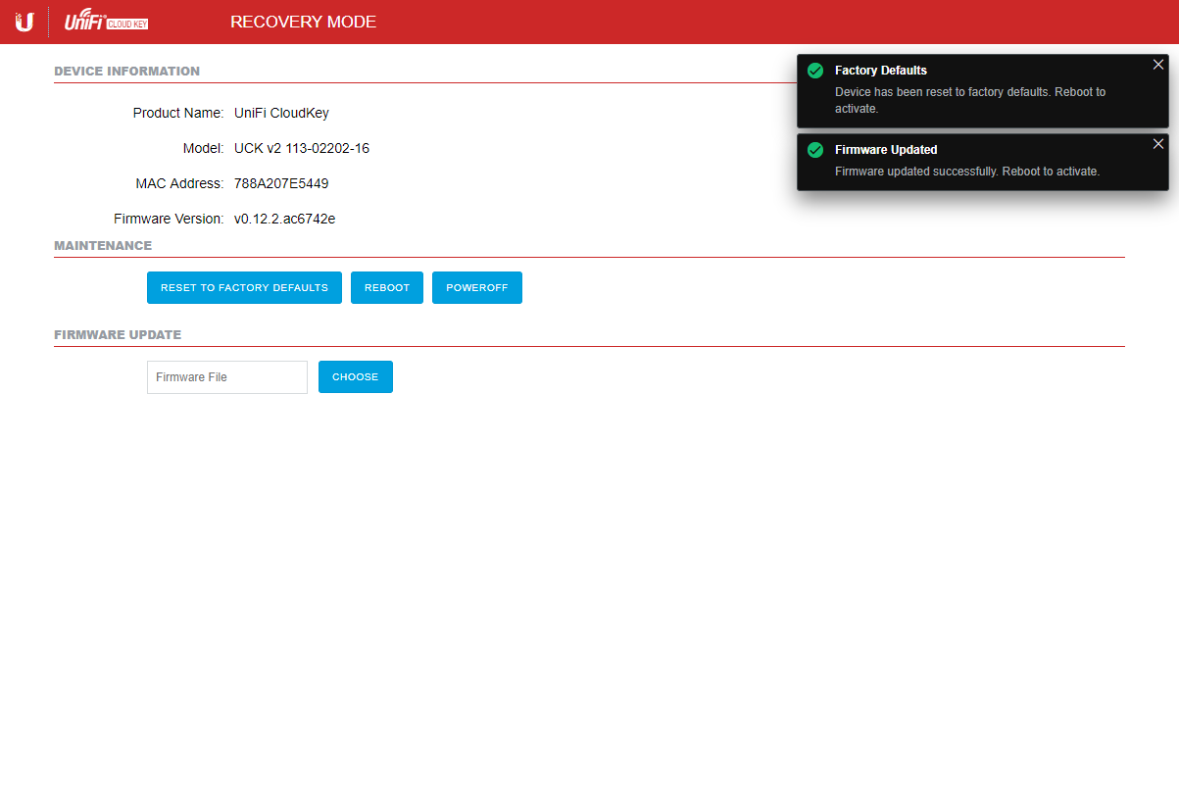Viewport: 1179px width, 790px height.
Task: Click the UniFi CloudKey product name value
Action: [x=281, y=113]
